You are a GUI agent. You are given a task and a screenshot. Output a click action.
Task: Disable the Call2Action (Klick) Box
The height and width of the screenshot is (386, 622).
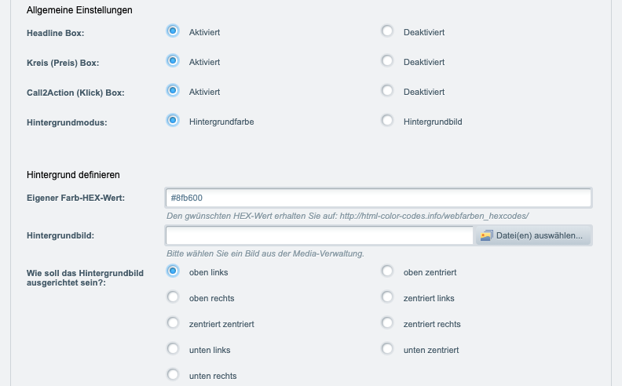387,90
